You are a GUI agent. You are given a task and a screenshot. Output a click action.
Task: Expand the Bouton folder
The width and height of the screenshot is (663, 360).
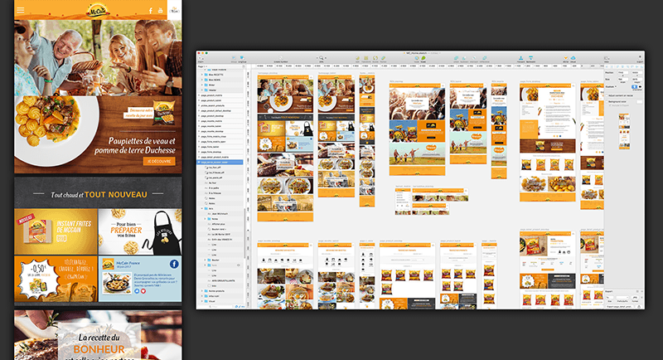205,260
